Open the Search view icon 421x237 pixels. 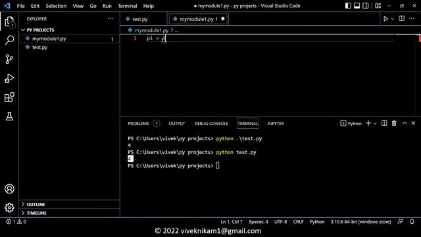click(9, 40)
